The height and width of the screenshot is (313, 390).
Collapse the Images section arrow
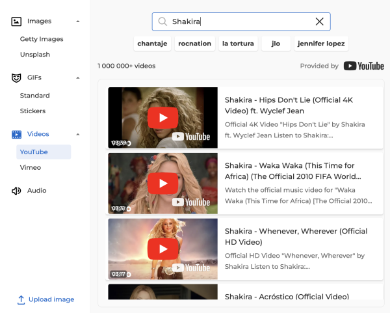[78, 21]
